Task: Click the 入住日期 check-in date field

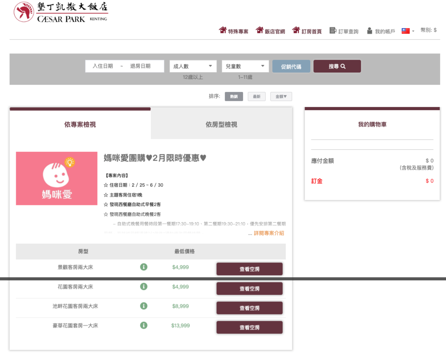Action: pyautogui.click(x=103, y=66)
